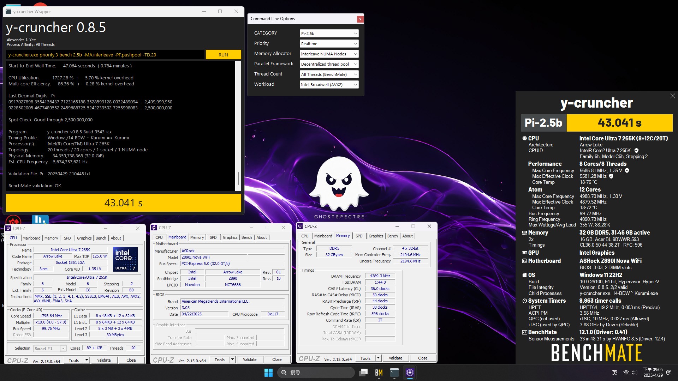Viewport: 678px width, 381px height.
Task: Click the OS Windows icon in BenchMate
Action: pos(524,275)
